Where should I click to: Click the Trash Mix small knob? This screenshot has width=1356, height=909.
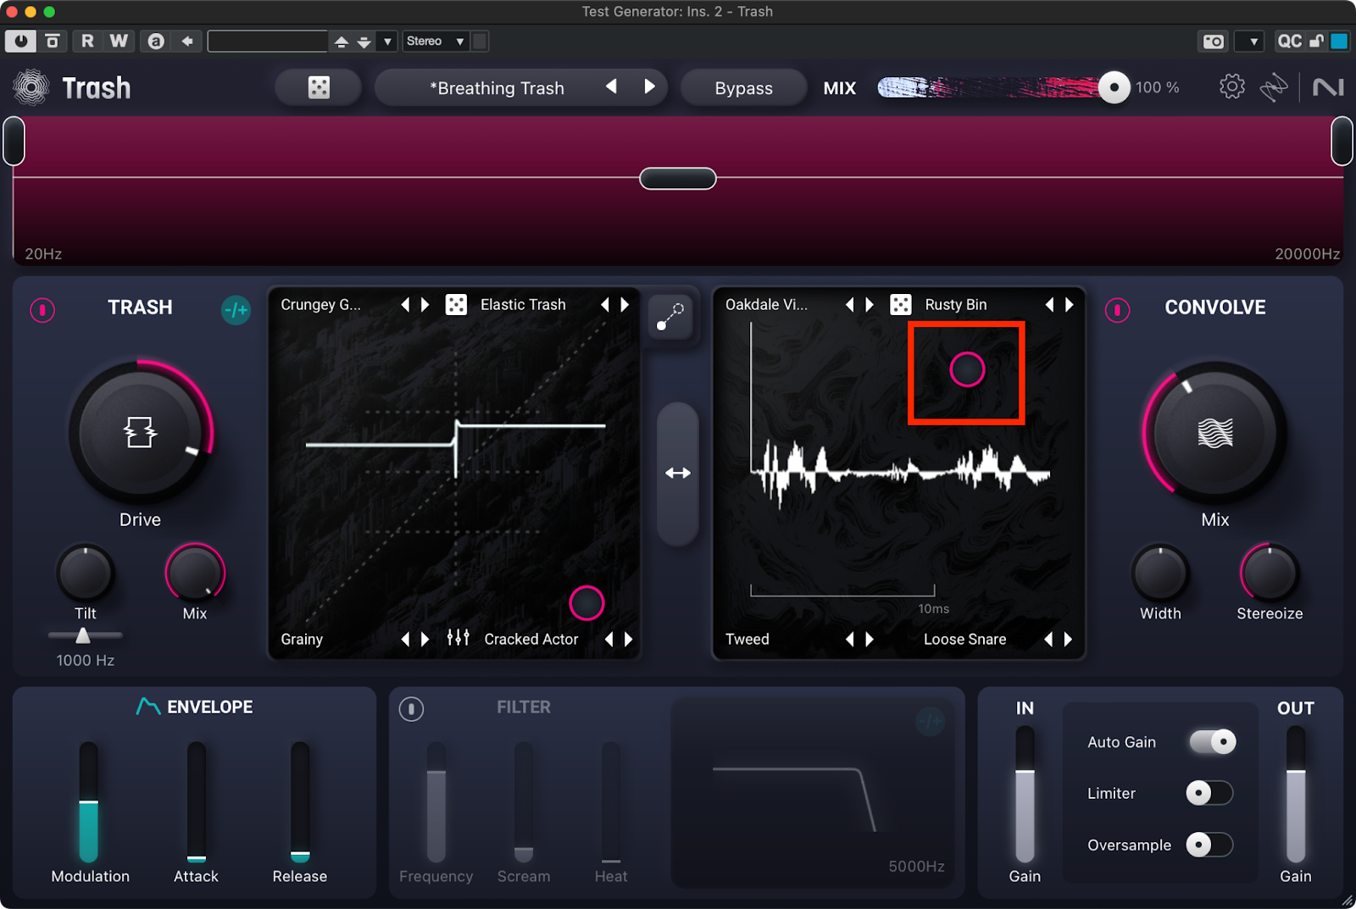[x=195, y=574]
